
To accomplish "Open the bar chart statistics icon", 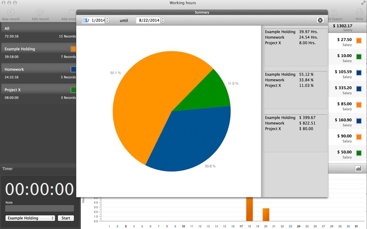I will pos(358,169).
